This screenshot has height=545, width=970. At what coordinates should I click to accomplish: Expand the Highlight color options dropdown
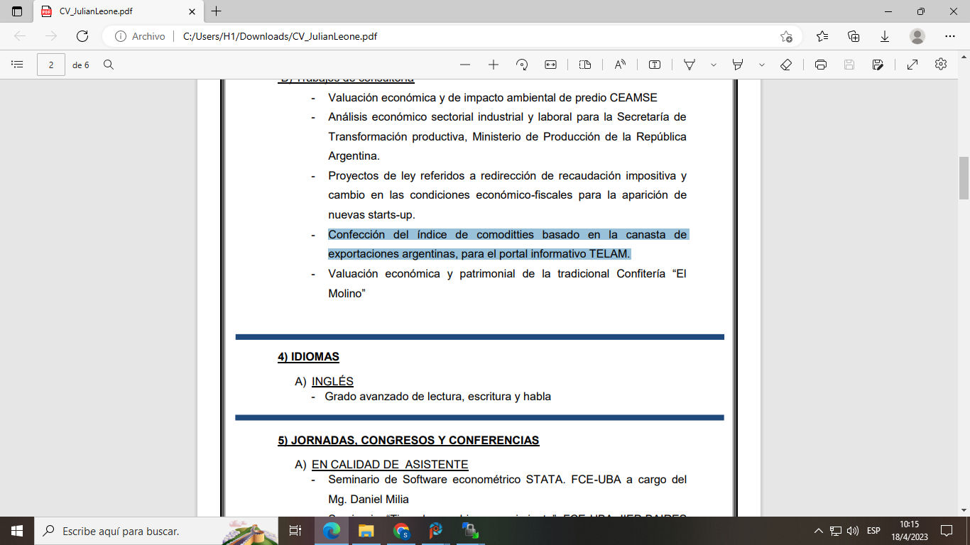coord(762,65)
